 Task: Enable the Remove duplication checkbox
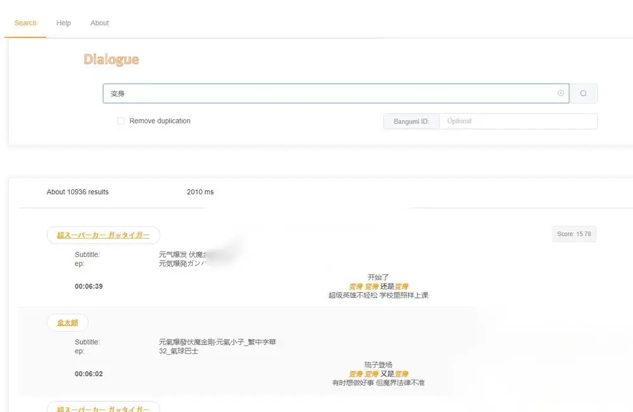(x=121, y=121)
